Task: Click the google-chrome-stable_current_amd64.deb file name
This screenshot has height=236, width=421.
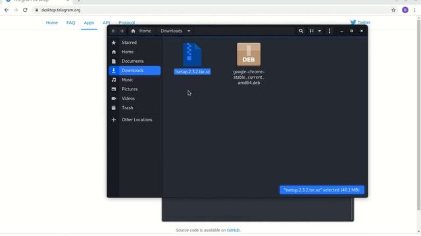Action: pyautogui.click(x=249, y=77)
